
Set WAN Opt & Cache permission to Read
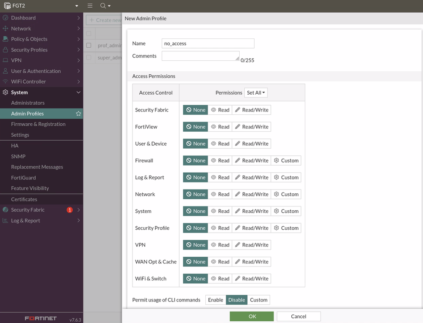pyautogui.click(x=220, y=262)
